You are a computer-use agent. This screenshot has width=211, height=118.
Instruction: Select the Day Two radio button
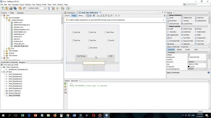[x=92, y=32]
